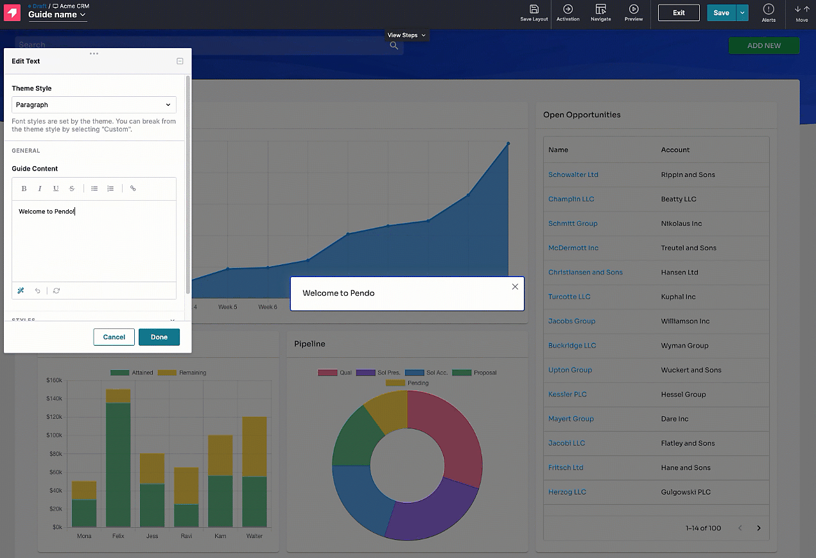Toggle the Attained legend swatch

120,373
